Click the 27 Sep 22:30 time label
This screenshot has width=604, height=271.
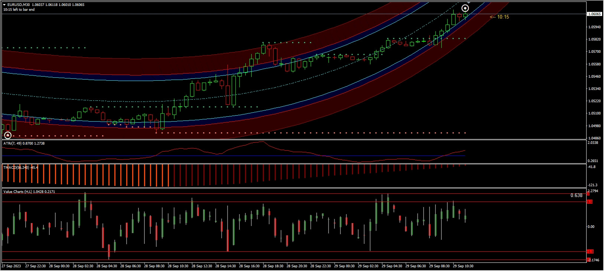tap(36, 266)
